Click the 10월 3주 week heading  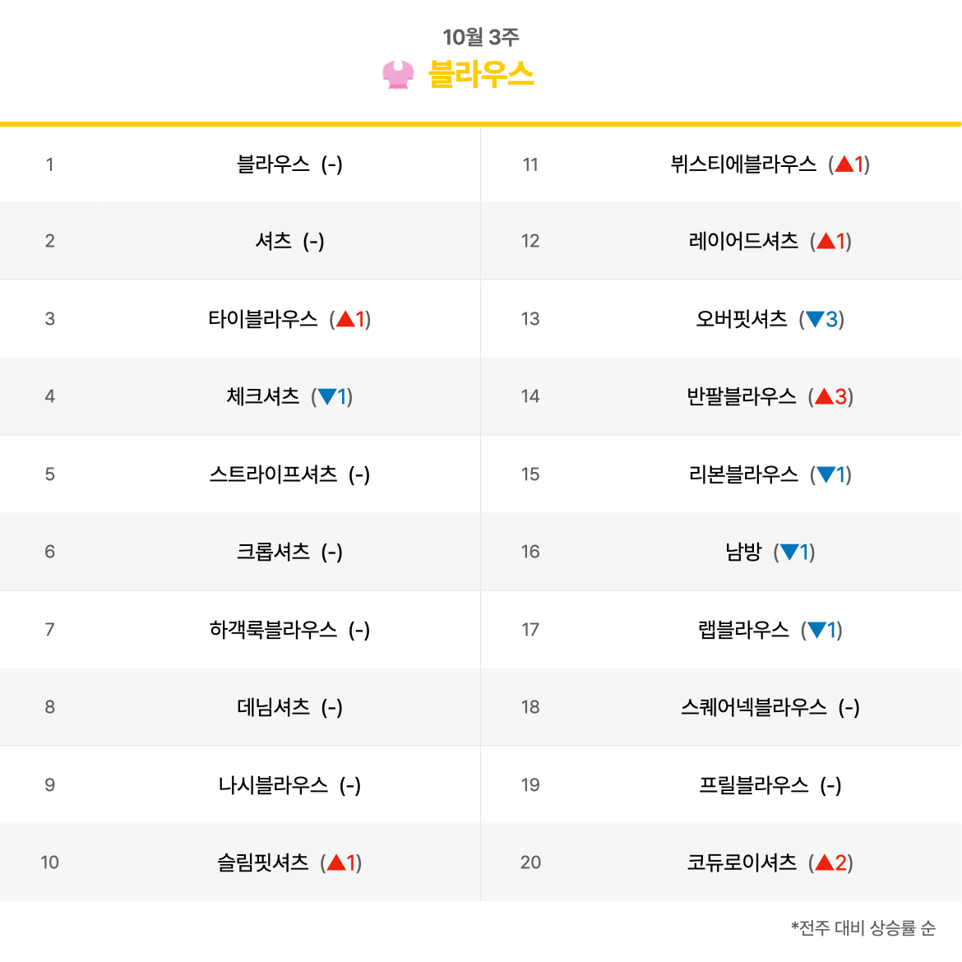tap(481, 37)
